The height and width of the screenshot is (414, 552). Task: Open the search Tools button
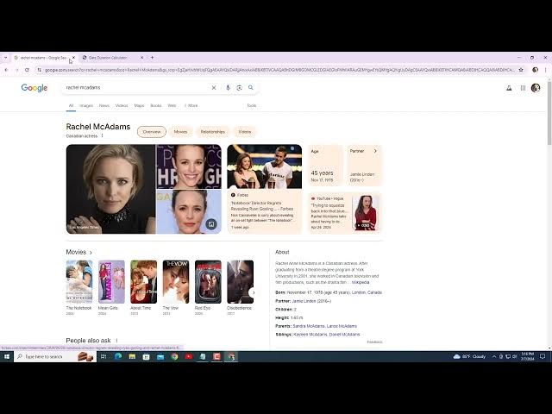[251, 105]
